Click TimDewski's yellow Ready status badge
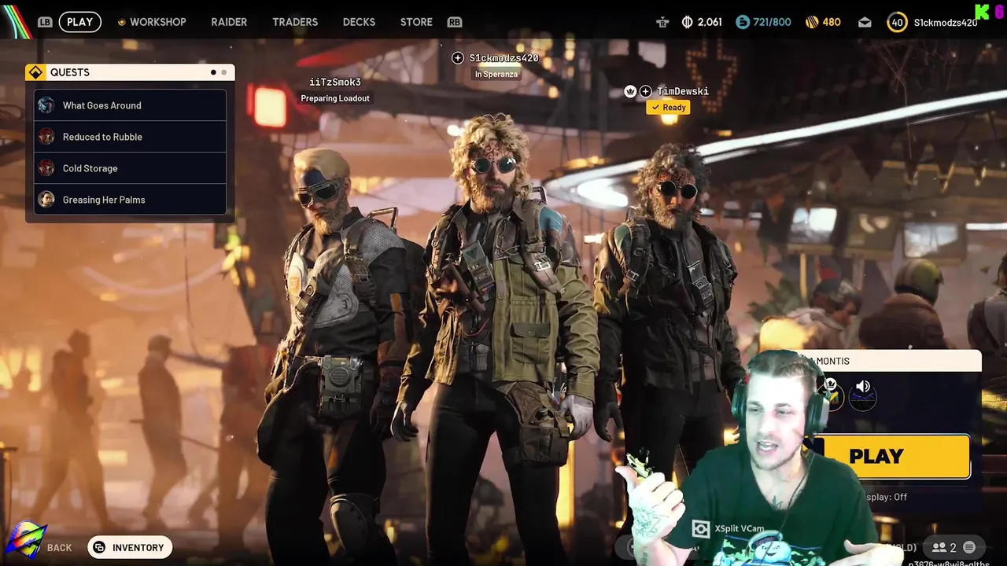1007x566 pixels. 669,108
